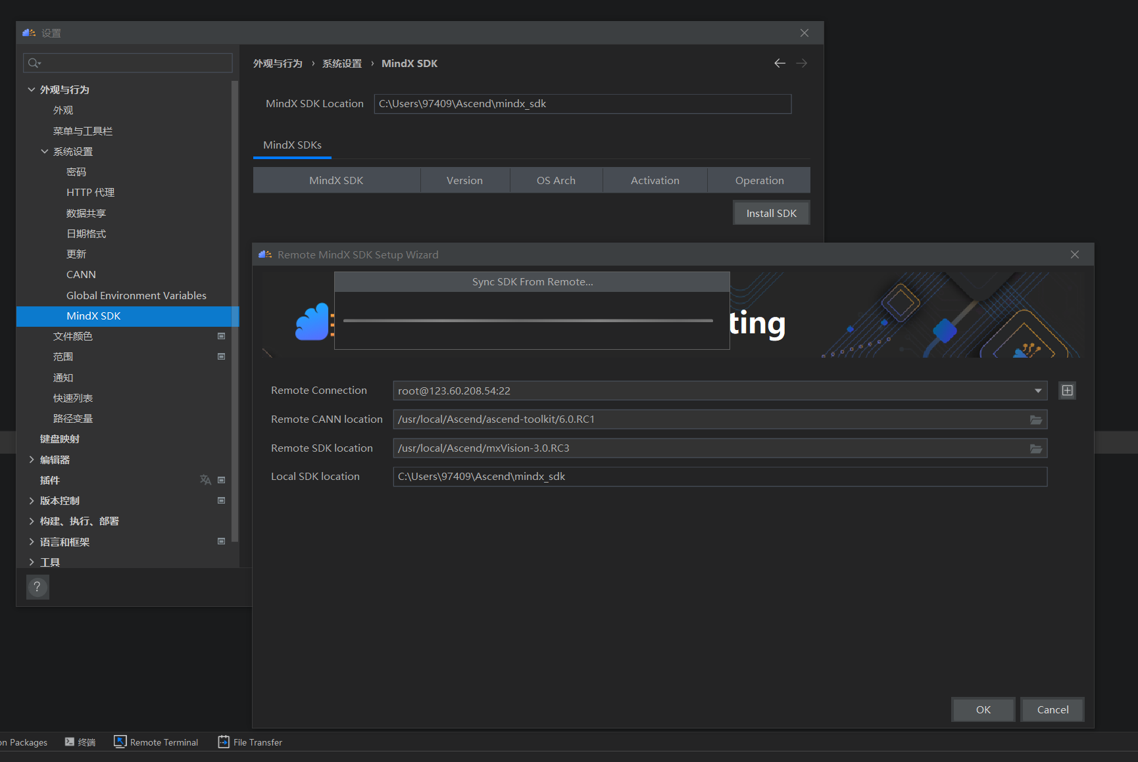Click 系统设置 breadcrumb link

[x=342, y=63]
